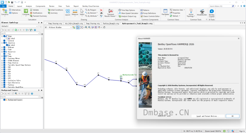Click the Compute button in ribbon
The height and width of the screenshot is (133, 246).
pyautogui.click(x=26, y=12)
